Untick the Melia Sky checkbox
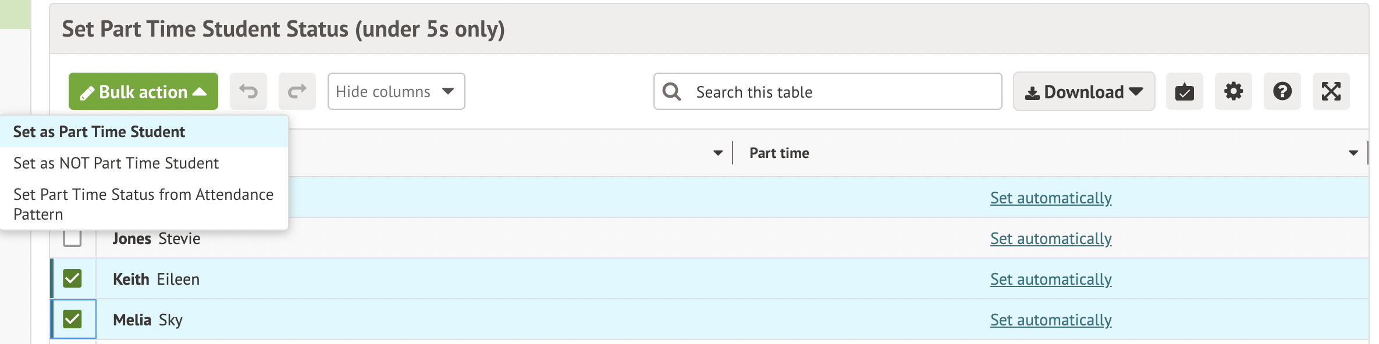The image size is (1379, 344). [72, 319]
